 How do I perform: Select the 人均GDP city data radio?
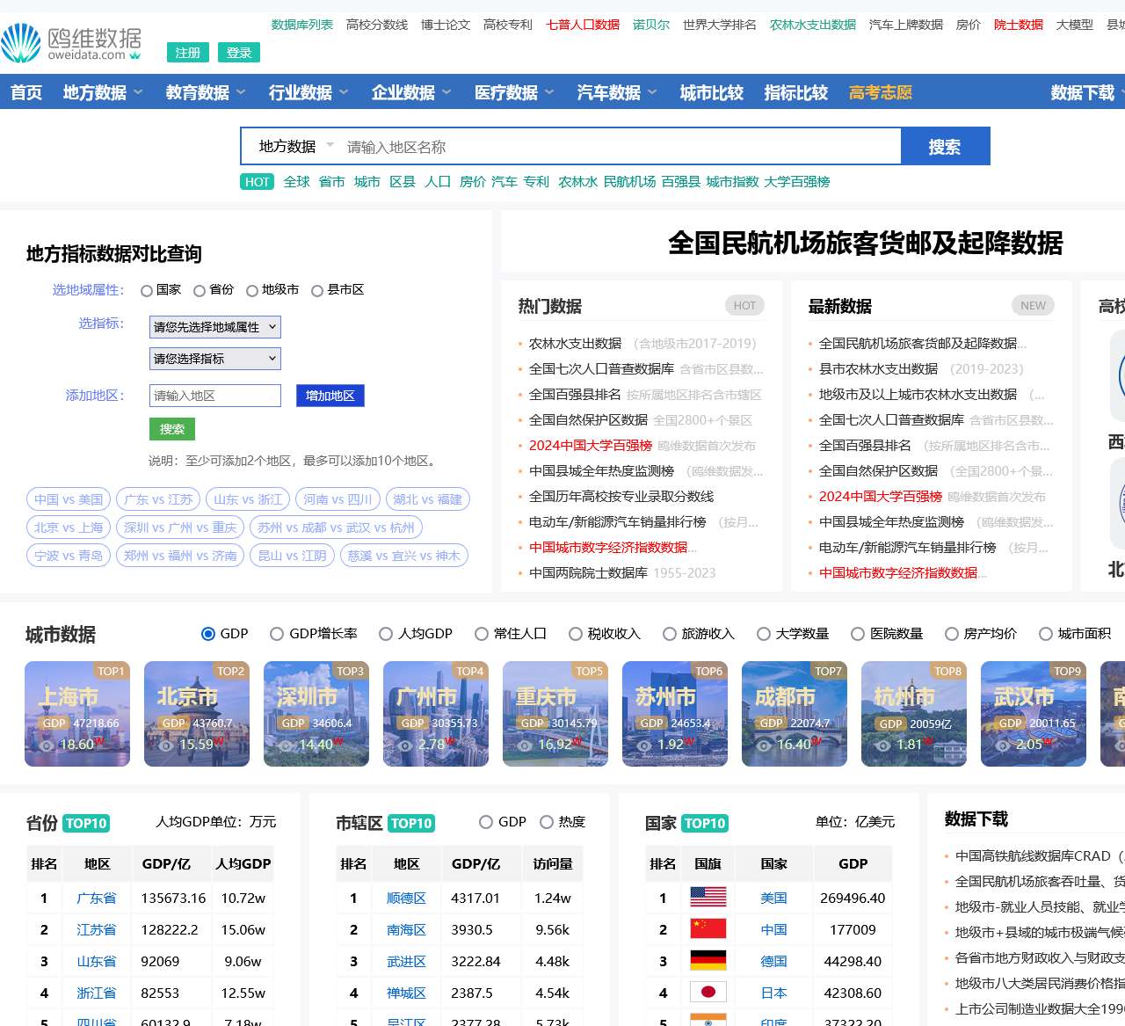(x=386, y=634)
